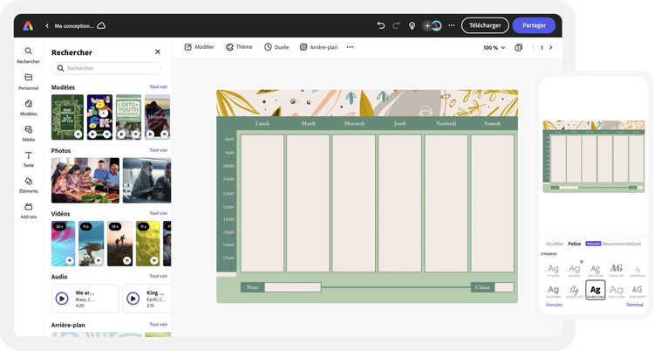Select the Classe label on the timetable
654x351 pixels.
coord(482,287)
